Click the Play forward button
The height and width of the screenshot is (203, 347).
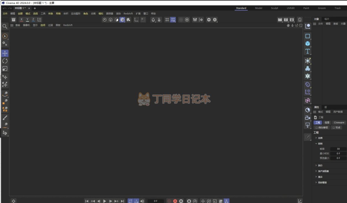coord(105,201)
